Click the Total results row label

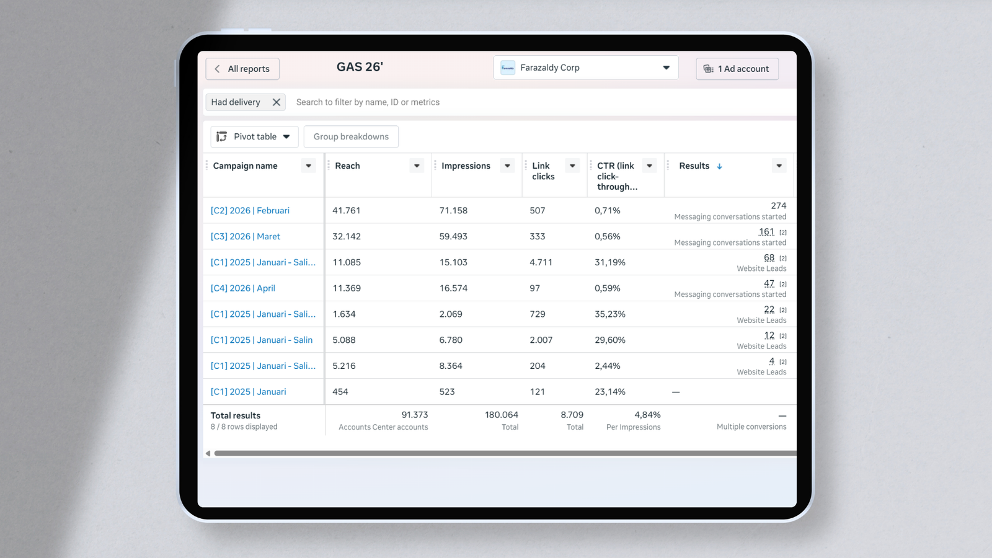tap(236, 416)
